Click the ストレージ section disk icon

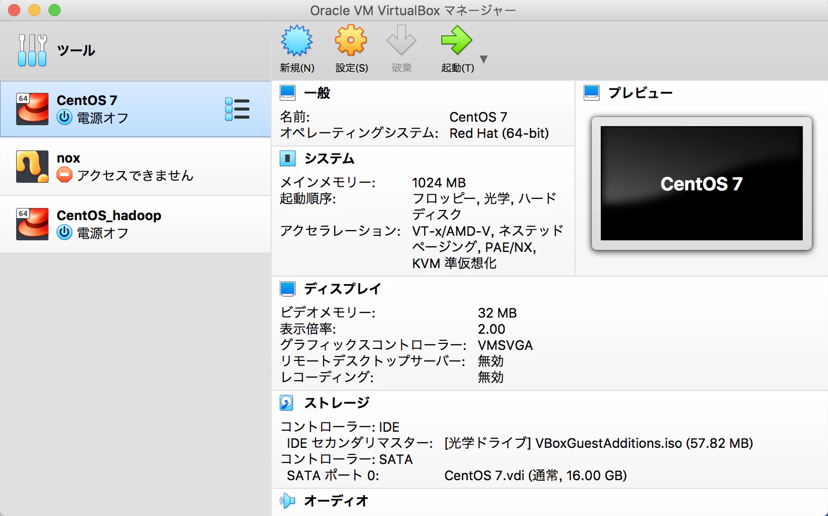(x=287, y=402)
